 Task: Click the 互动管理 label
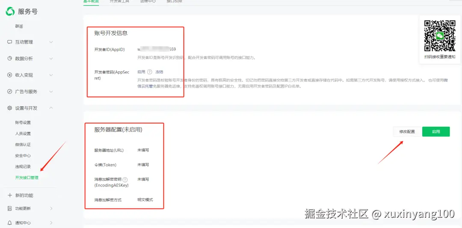[x=24, y=42]
